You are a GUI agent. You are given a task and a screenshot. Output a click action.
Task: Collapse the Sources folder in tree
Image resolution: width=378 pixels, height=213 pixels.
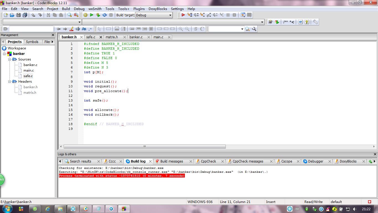tap(9, 59)
